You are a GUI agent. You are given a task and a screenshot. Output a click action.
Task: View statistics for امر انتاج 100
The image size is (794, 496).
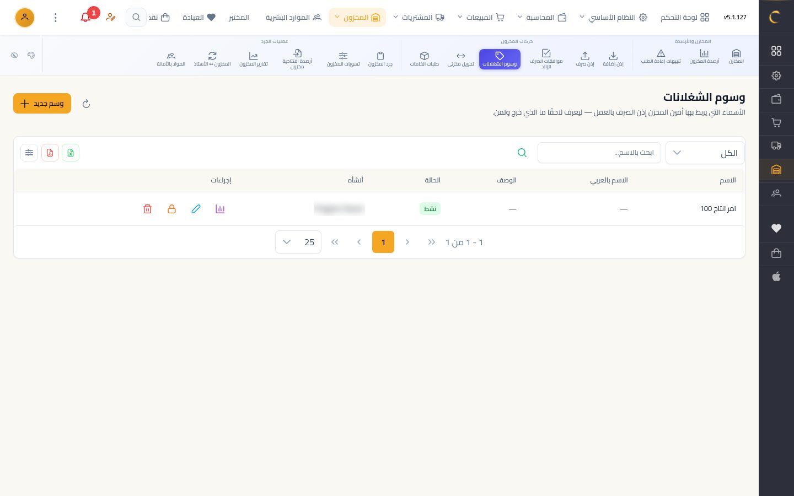click(x=220, y=209)
